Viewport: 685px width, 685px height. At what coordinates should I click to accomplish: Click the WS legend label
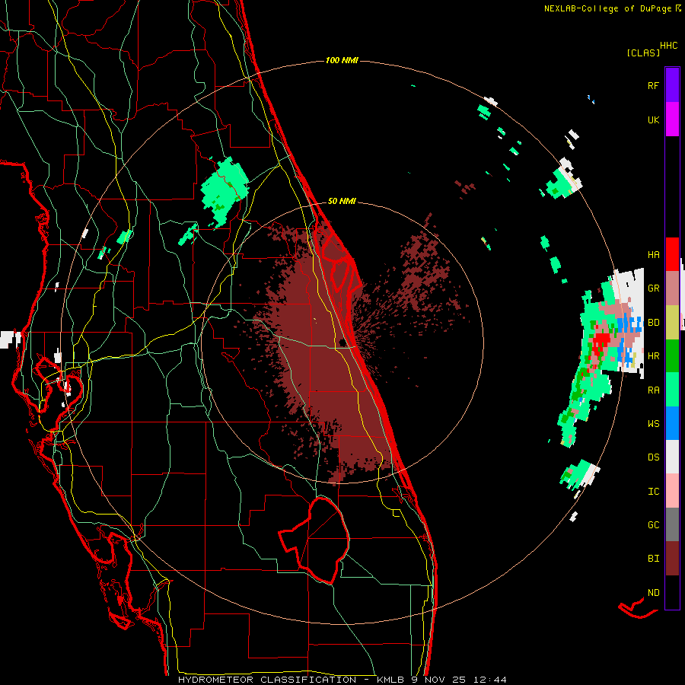pyautogui.click(x=653, y=424)
